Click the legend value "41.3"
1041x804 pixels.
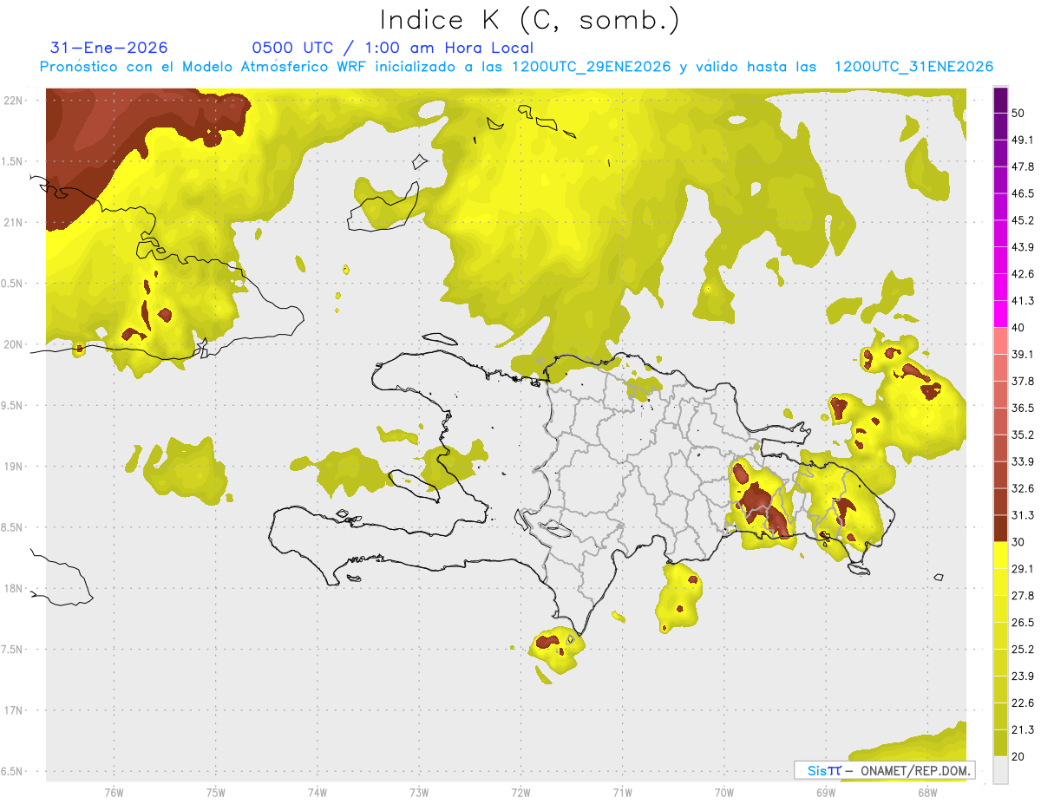coord(1024,301)
